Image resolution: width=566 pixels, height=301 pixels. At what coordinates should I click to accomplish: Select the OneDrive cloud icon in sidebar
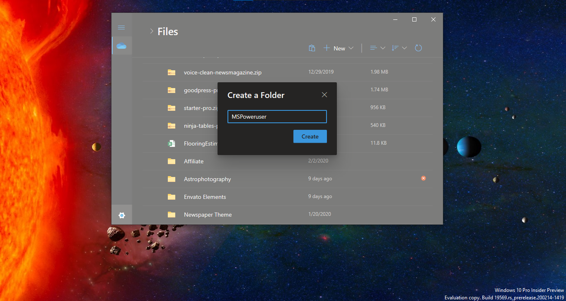121,46
